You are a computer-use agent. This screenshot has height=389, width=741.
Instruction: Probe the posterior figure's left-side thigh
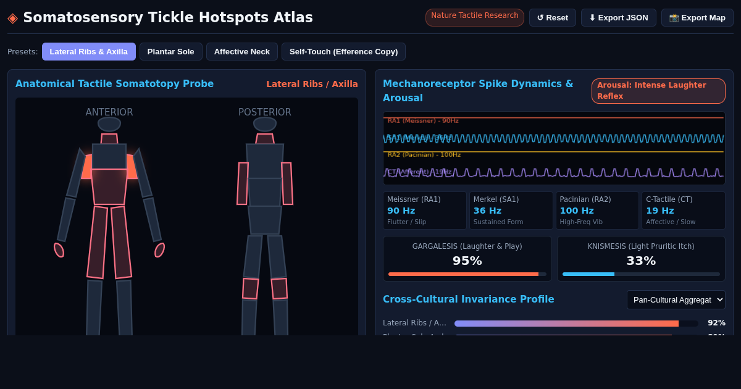[253, 257]
